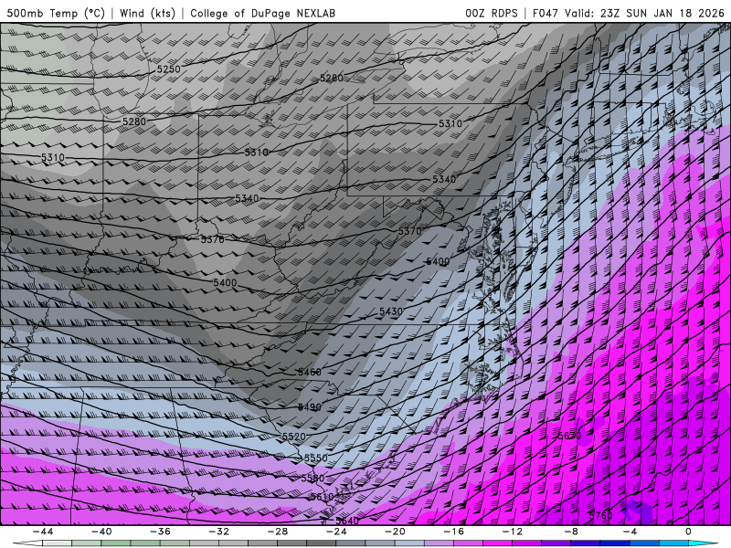Click the -4 temperature scale label
731x548 pixels.
click(x=630, y=532)
